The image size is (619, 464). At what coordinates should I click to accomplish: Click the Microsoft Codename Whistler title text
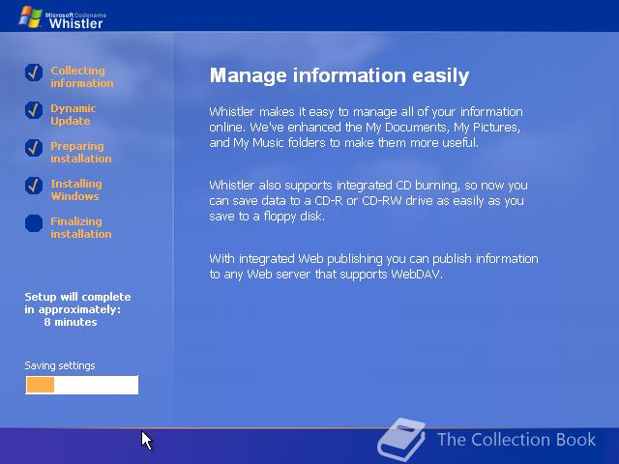point(75,20)
